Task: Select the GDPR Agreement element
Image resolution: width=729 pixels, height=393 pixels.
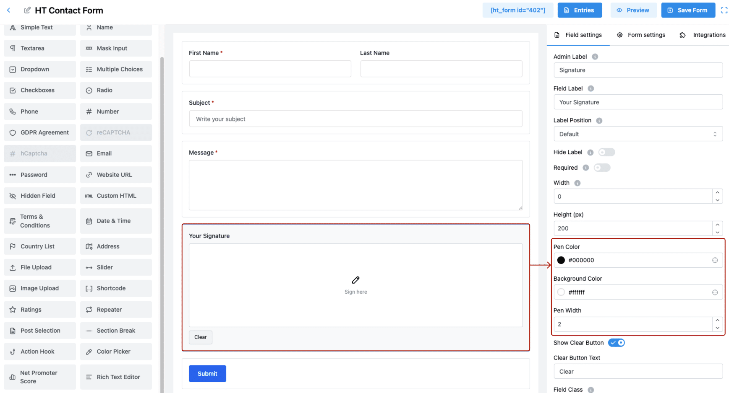Action: point(39,132)
